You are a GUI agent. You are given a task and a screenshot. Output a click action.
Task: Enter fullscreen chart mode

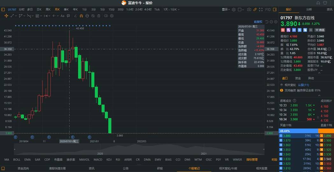point(261,9)
